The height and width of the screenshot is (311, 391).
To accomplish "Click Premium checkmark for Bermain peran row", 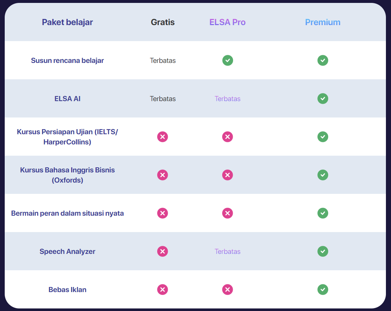I will (x=323, y=213).
